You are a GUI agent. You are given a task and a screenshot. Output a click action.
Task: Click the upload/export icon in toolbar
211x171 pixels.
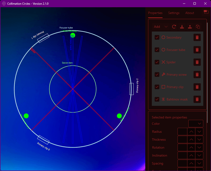click(x=190, y=27)
